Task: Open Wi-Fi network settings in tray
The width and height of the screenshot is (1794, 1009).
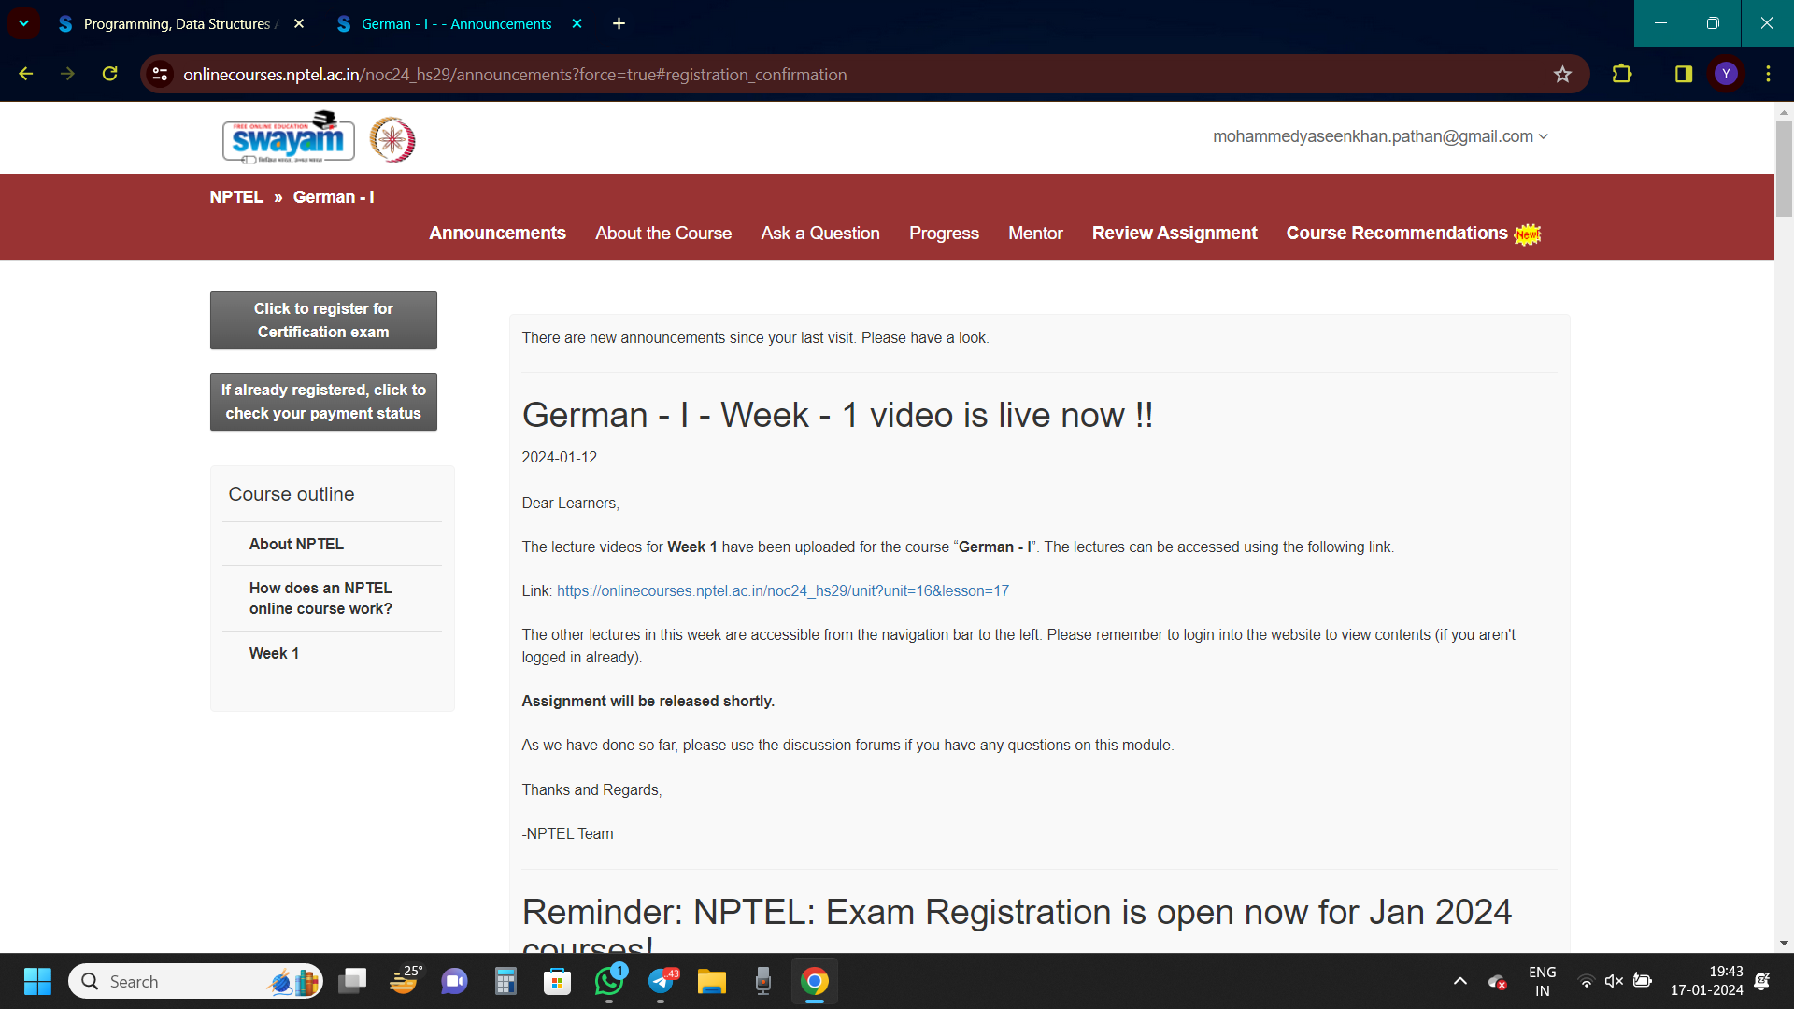Action: point(1586,981)
